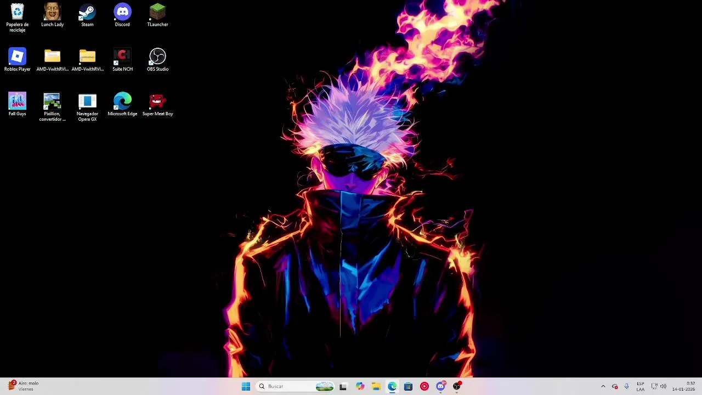Open the network tray icon

654,386
